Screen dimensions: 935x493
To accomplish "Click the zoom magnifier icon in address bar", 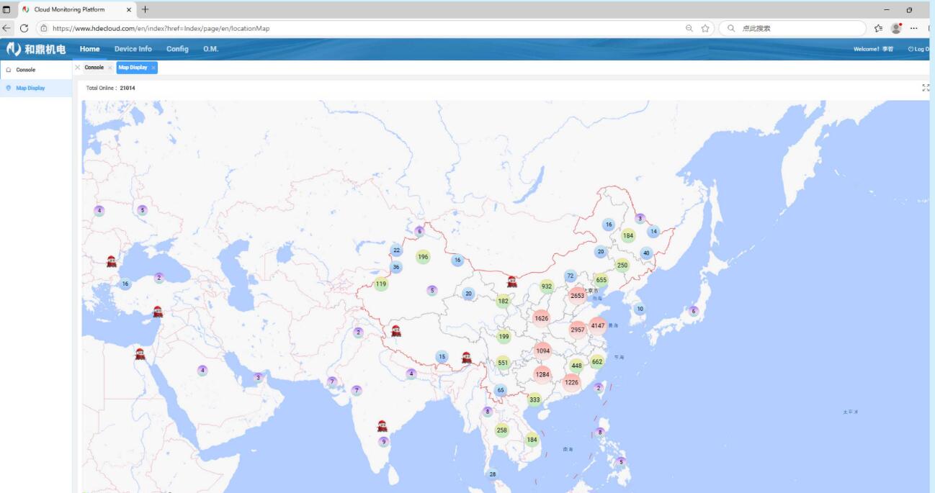I will click(x=689, y=28).
